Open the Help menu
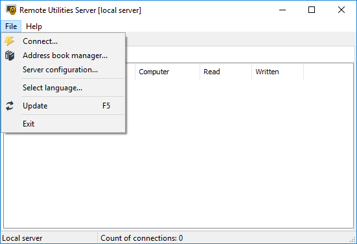357x244 pixels. point(34,26)
